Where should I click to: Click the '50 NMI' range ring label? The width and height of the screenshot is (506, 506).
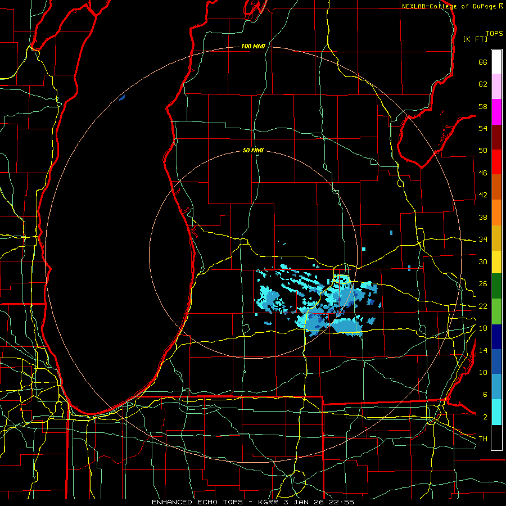(253, 150)
